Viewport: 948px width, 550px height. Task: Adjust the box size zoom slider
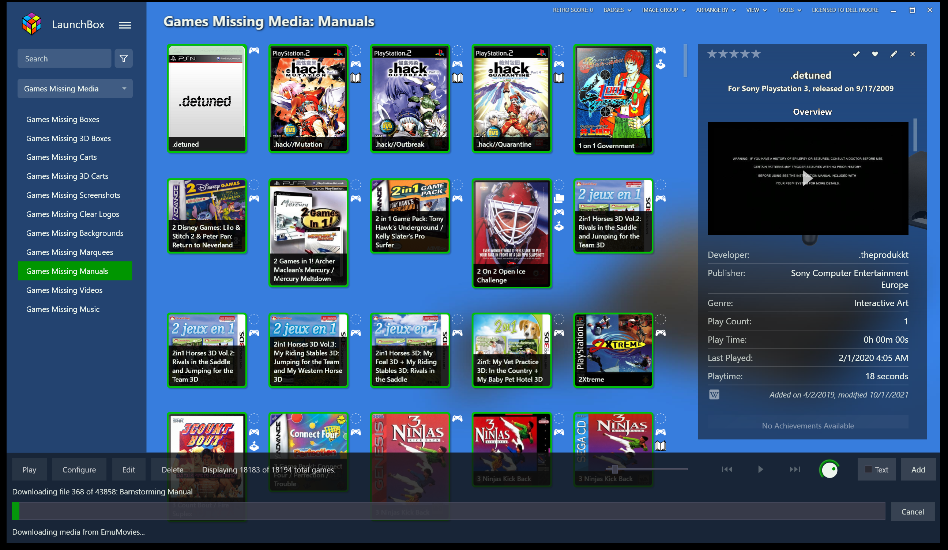click(615, 469)
